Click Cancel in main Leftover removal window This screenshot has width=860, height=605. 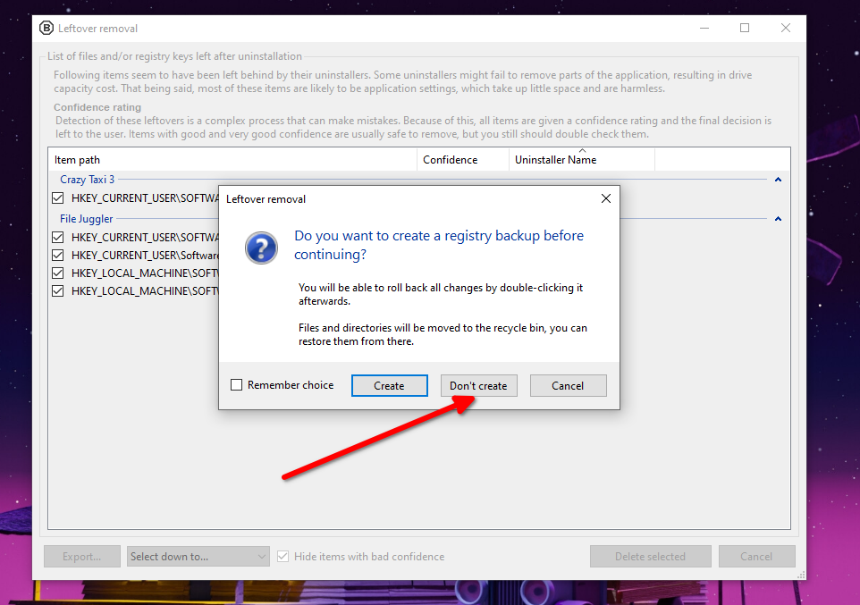point(757,556)
